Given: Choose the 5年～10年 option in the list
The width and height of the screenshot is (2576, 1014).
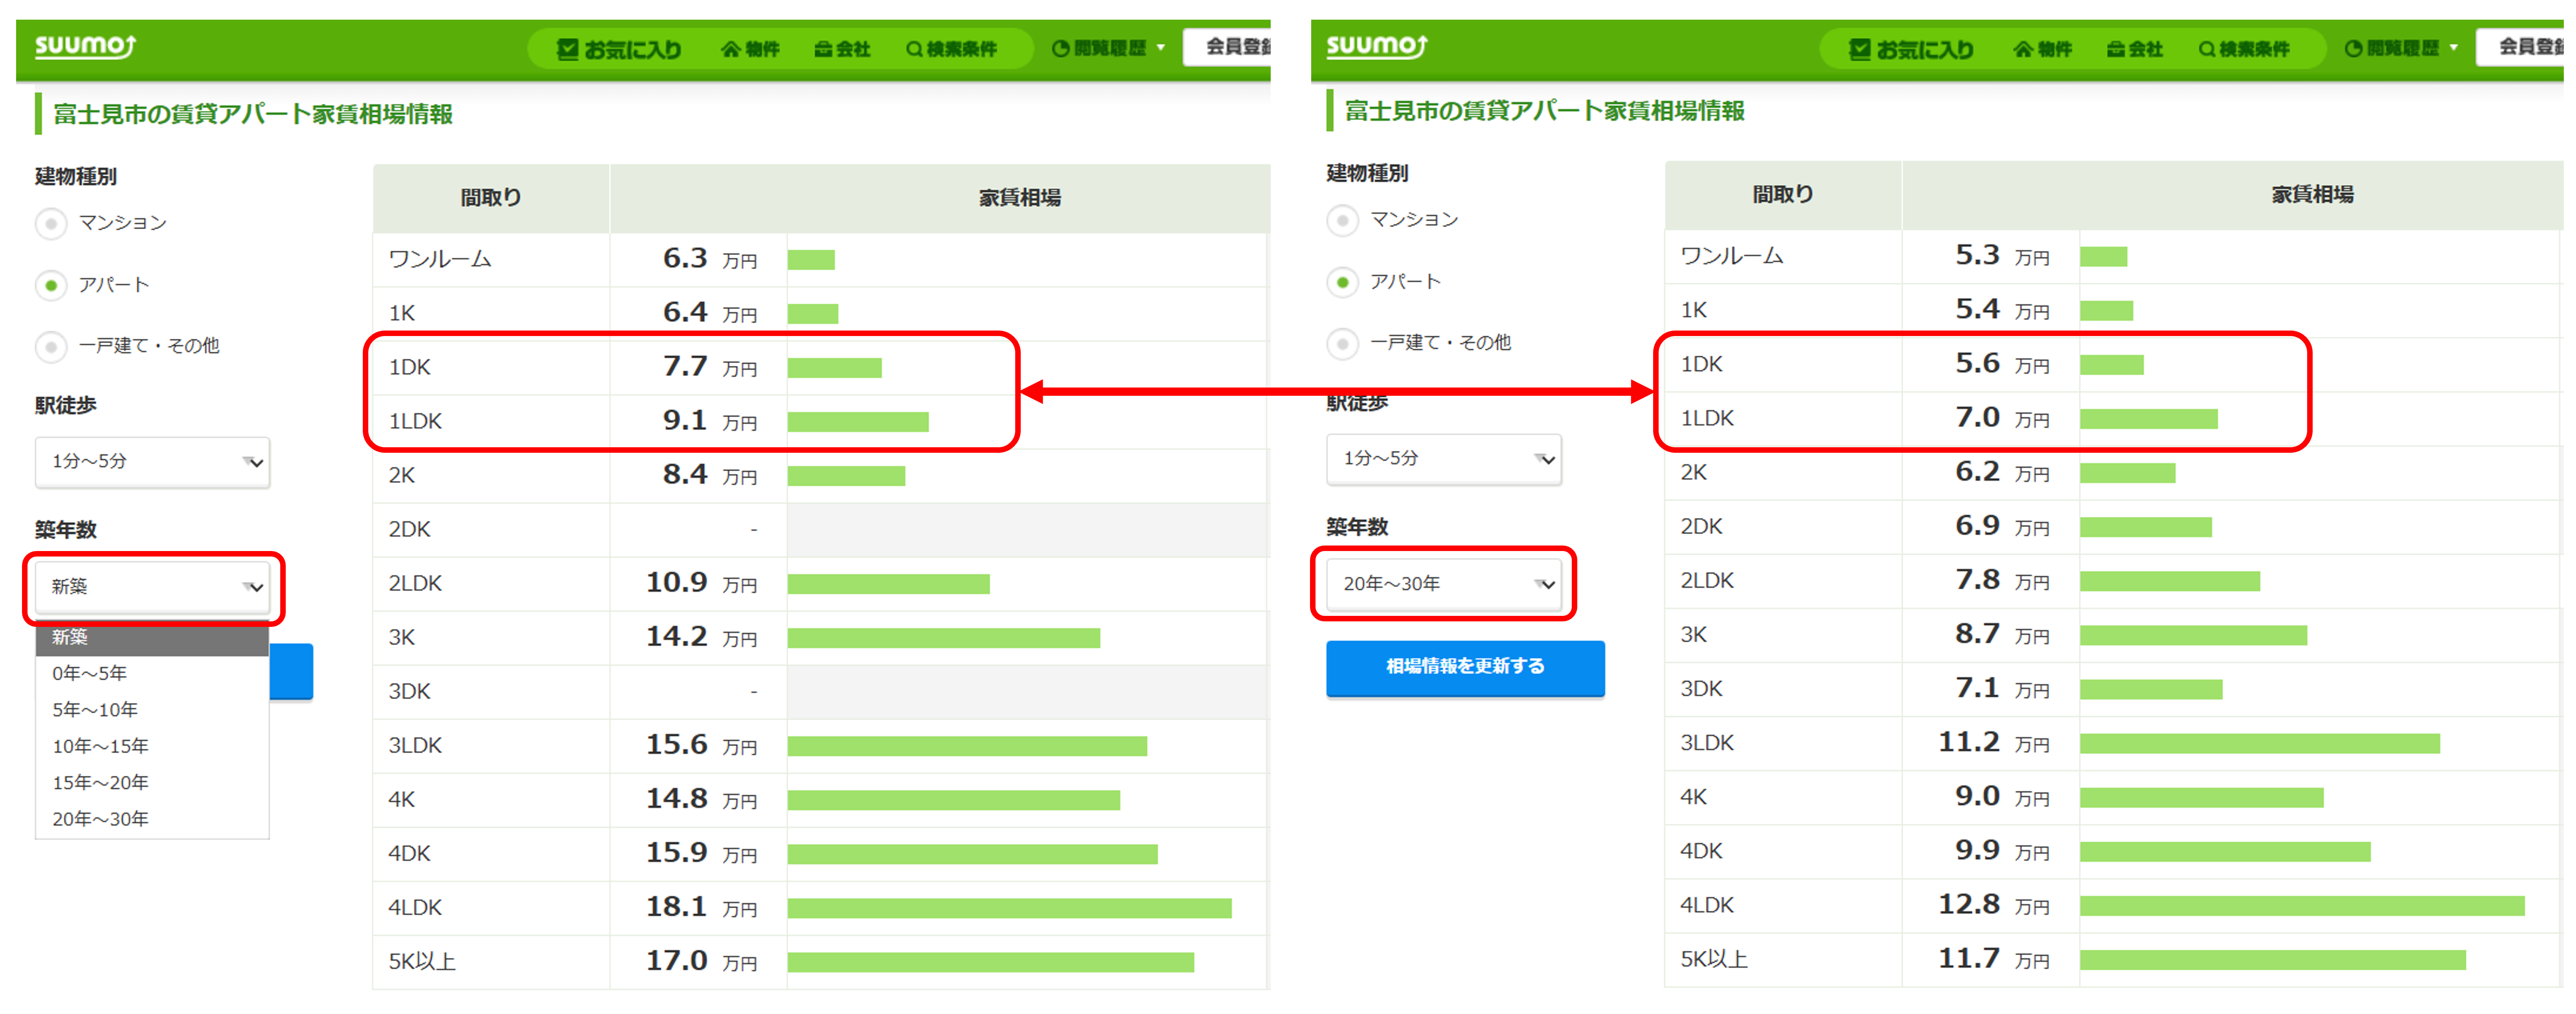Looking at the screenshot, I should (x=152, y=710).
